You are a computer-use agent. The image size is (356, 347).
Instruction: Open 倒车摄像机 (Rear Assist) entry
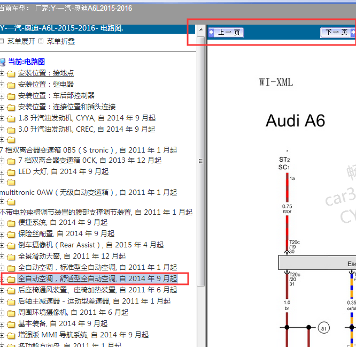coord(91,245)
